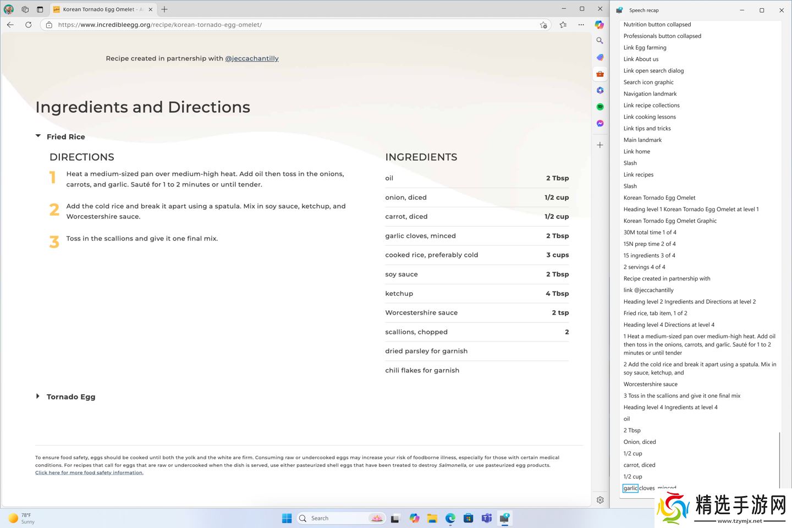Image resolution: width=792 pixels, height=528 pixels.
Task: Open the @jeccachantilly link
Action: 252,58
